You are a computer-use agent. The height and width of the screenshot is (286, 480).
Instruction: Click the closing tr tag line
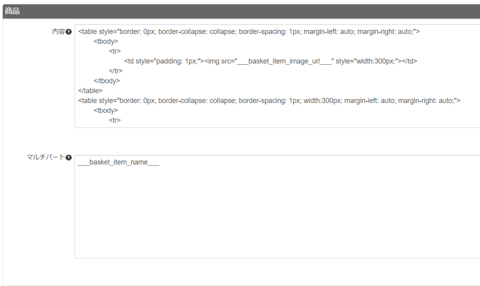116,71
